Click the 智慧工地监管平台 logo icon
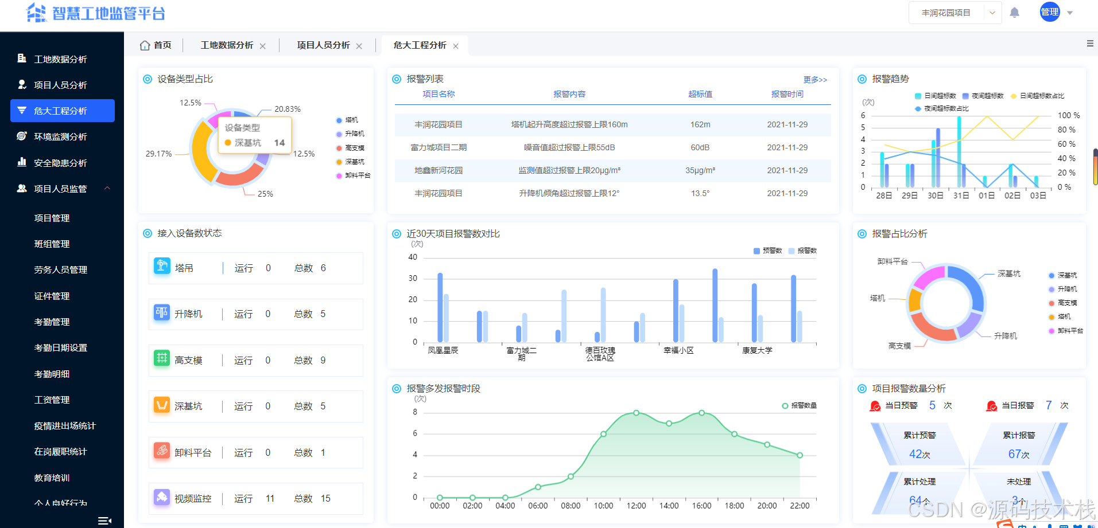The width and height of the screenshot is (1098, 528). tap(36, 13)
